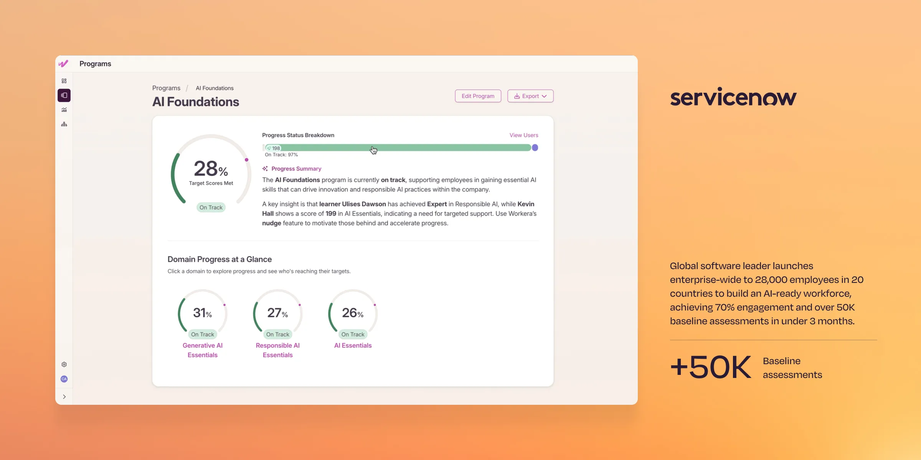The image size is (921, 460).
Task: Click the Edit Program button
Action: point(478,96)
